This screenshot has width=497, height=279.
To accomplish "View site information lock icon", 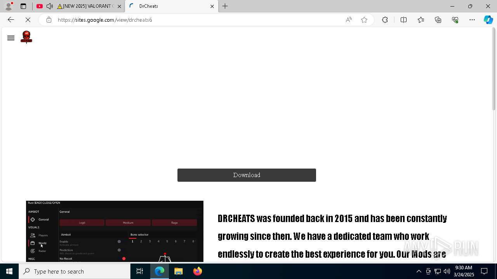I will (49, 20).
